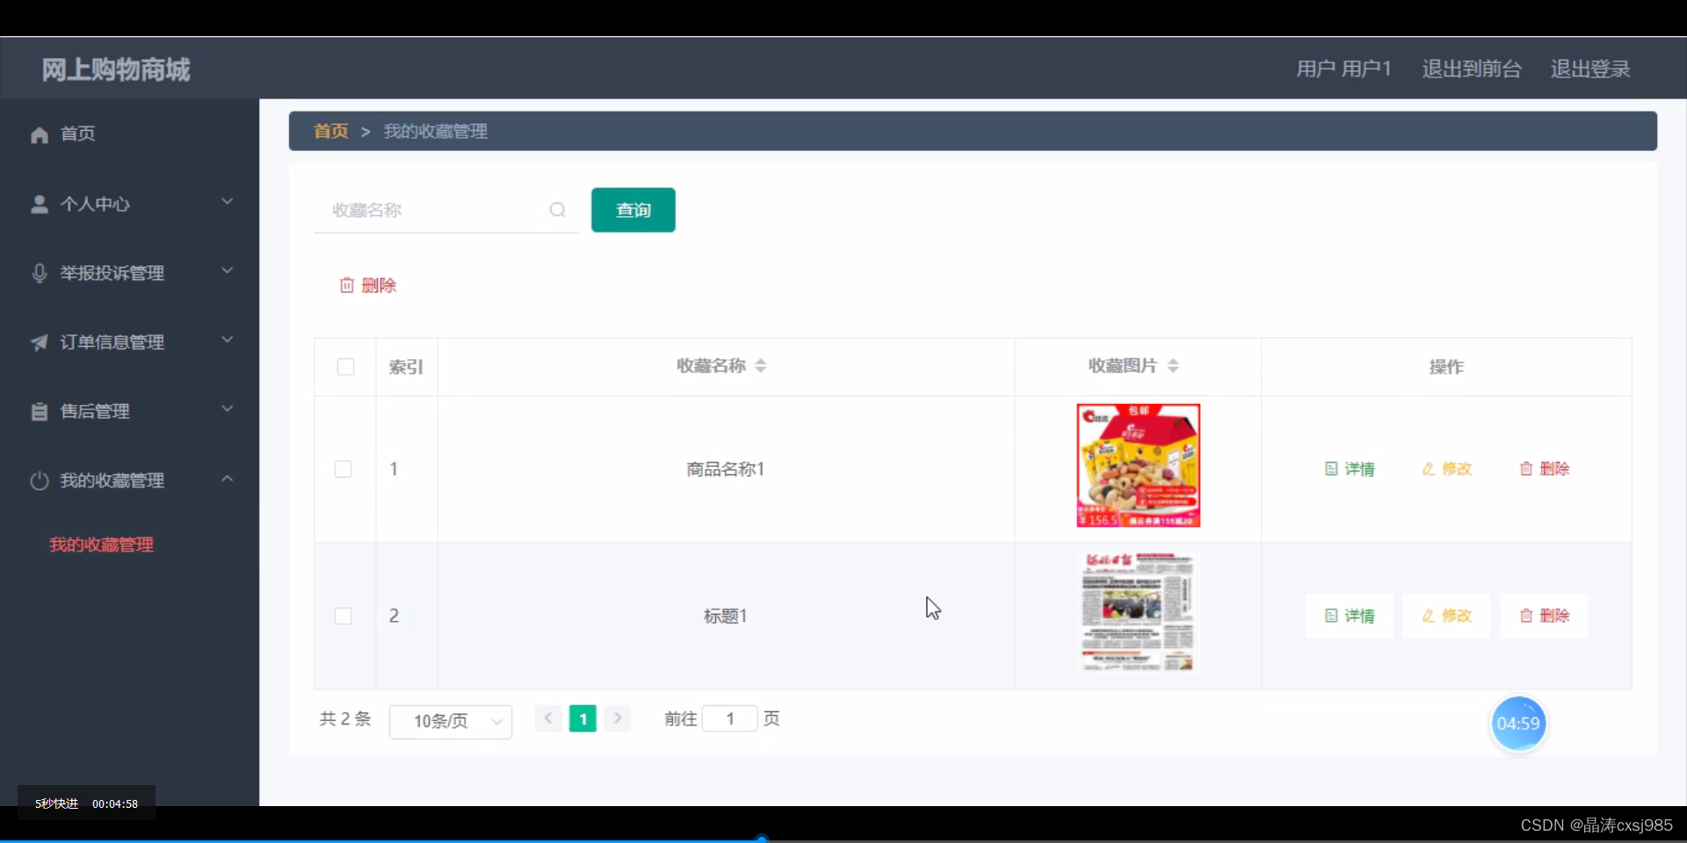Collapse the 我的收藏管理 menu chevron
The height and width of the screenshot is (843, 1687).
[227, 479]
